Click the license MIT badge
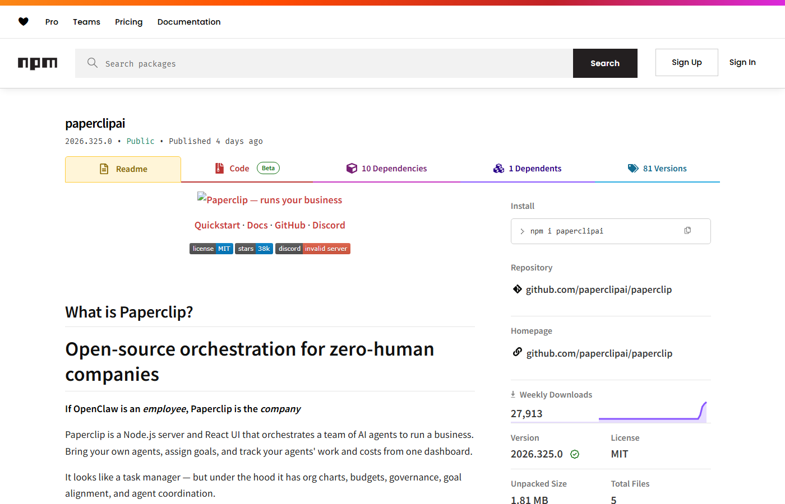This screenshot has height=504, width=785. (x=211, y=249)
